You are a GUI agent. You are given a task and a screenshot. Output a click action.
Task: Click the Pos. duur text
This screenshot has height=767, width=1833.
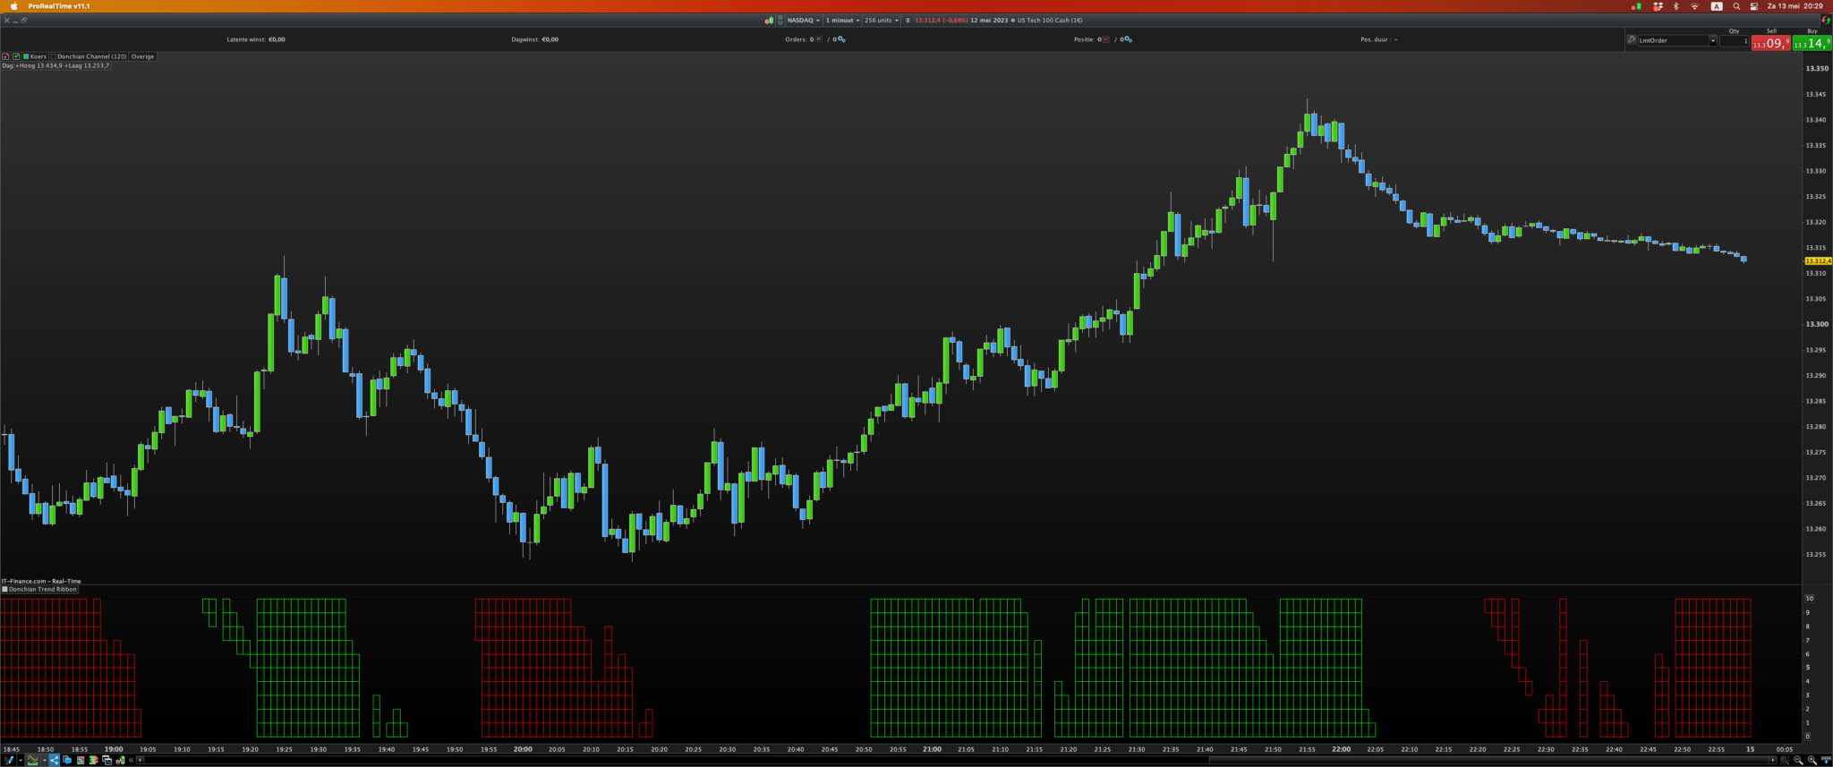pyautogui.click(x=1379, y=39)
